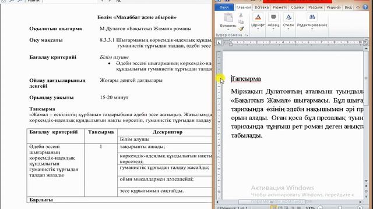Image resolution: width=373 pixels, height=209 pixels.
Task: Expand the Редактирование dropdown arrow
Action: pyautogui.click(x=312, y=29)
